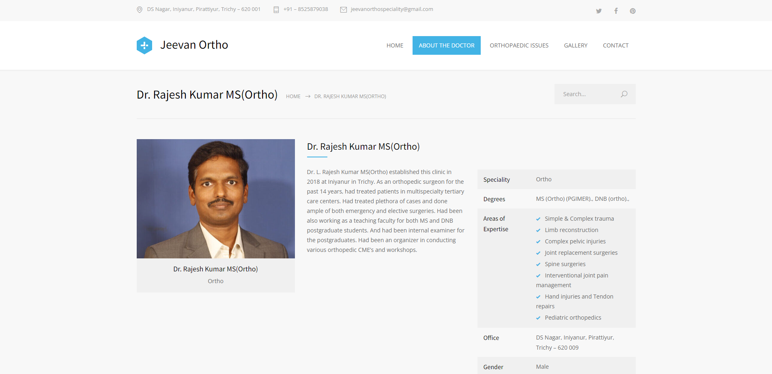Open the Home menu item

click(x=395, y=45)
